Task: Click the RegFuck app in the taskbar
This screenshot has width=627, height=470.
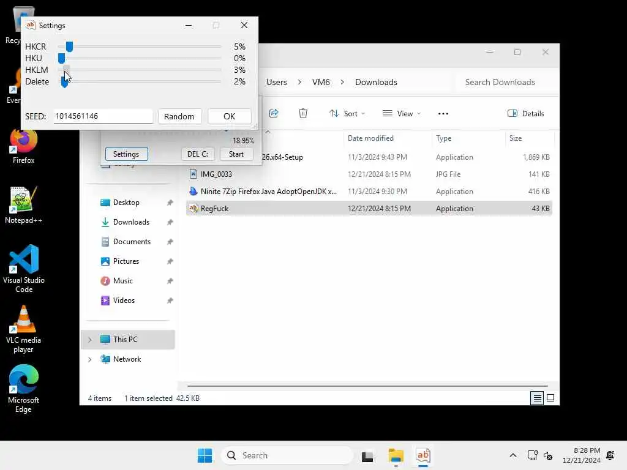Action: tap(423, 455)
